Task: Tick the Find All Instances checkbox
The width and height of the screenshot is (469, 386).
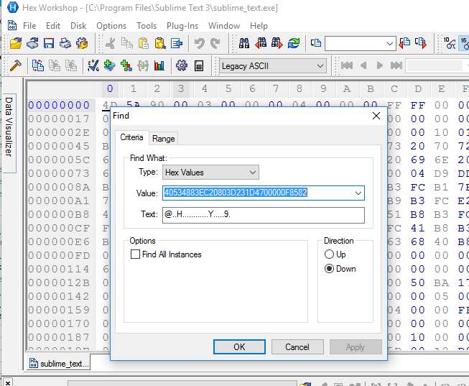Action: 135,254
